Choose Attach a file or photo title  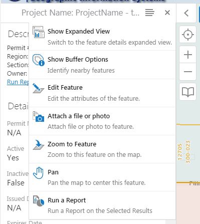(79, 116)
